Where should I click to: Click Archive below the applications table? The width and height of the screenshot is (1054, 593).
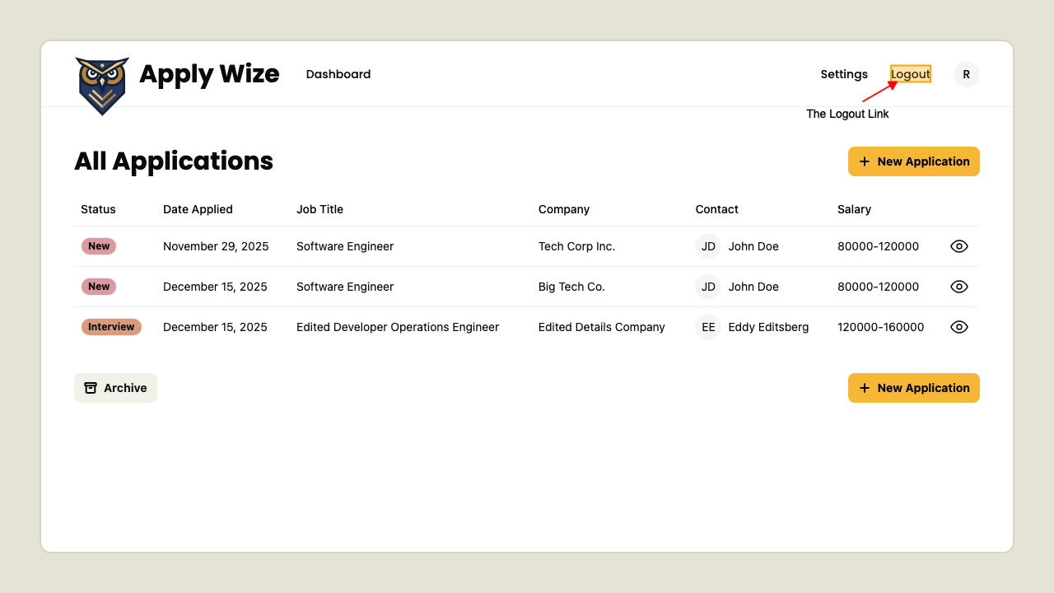coord(124,387)
